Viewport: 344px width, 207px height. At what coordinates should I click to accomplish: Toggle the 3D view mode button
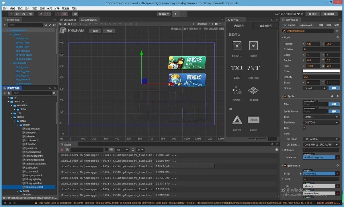(x=75, y=14)
